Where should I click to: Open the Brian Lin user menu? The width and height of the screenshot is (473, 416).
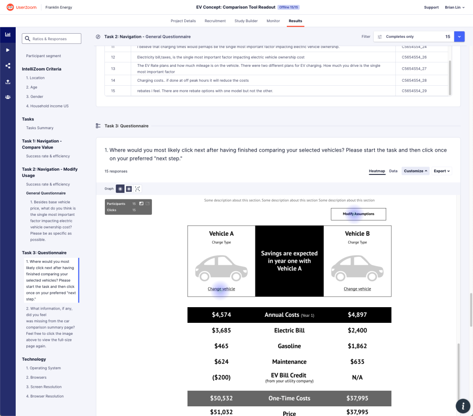(455, 7)
